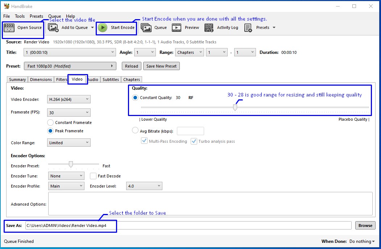Viewport: 381px width, 249px height.
Task: Switch to the Summary tab
Action: [x=17, y=80]
